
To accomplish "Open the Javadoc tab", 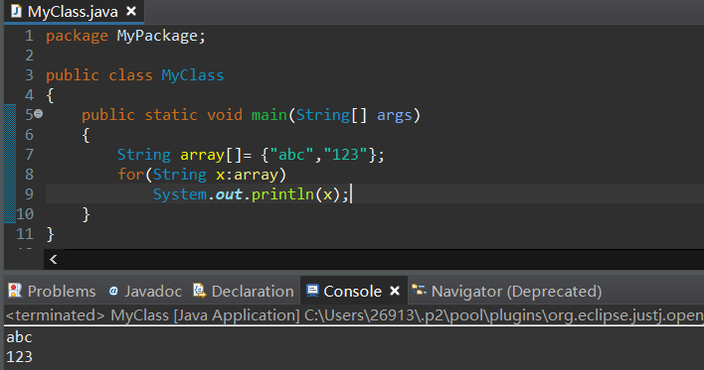I will pos(145,292).
